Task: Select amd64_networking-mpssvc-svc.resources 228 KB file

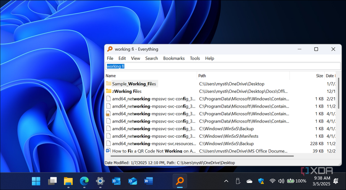Action: [154, 144]
